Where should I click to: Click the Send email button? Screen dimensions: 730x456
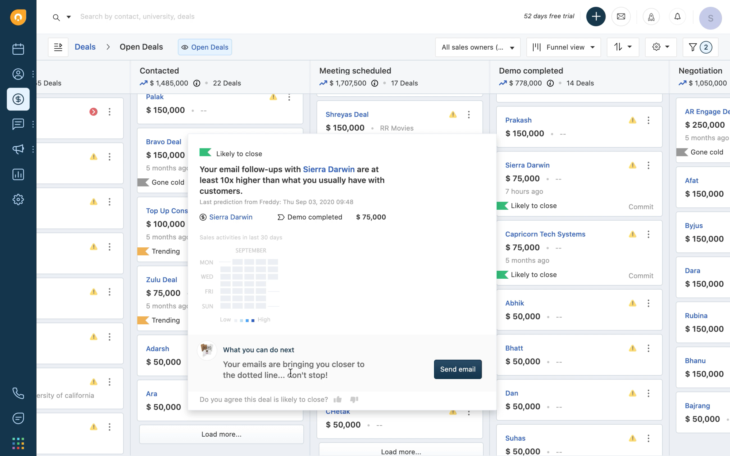pyautogui.click(x=458, y=369)
